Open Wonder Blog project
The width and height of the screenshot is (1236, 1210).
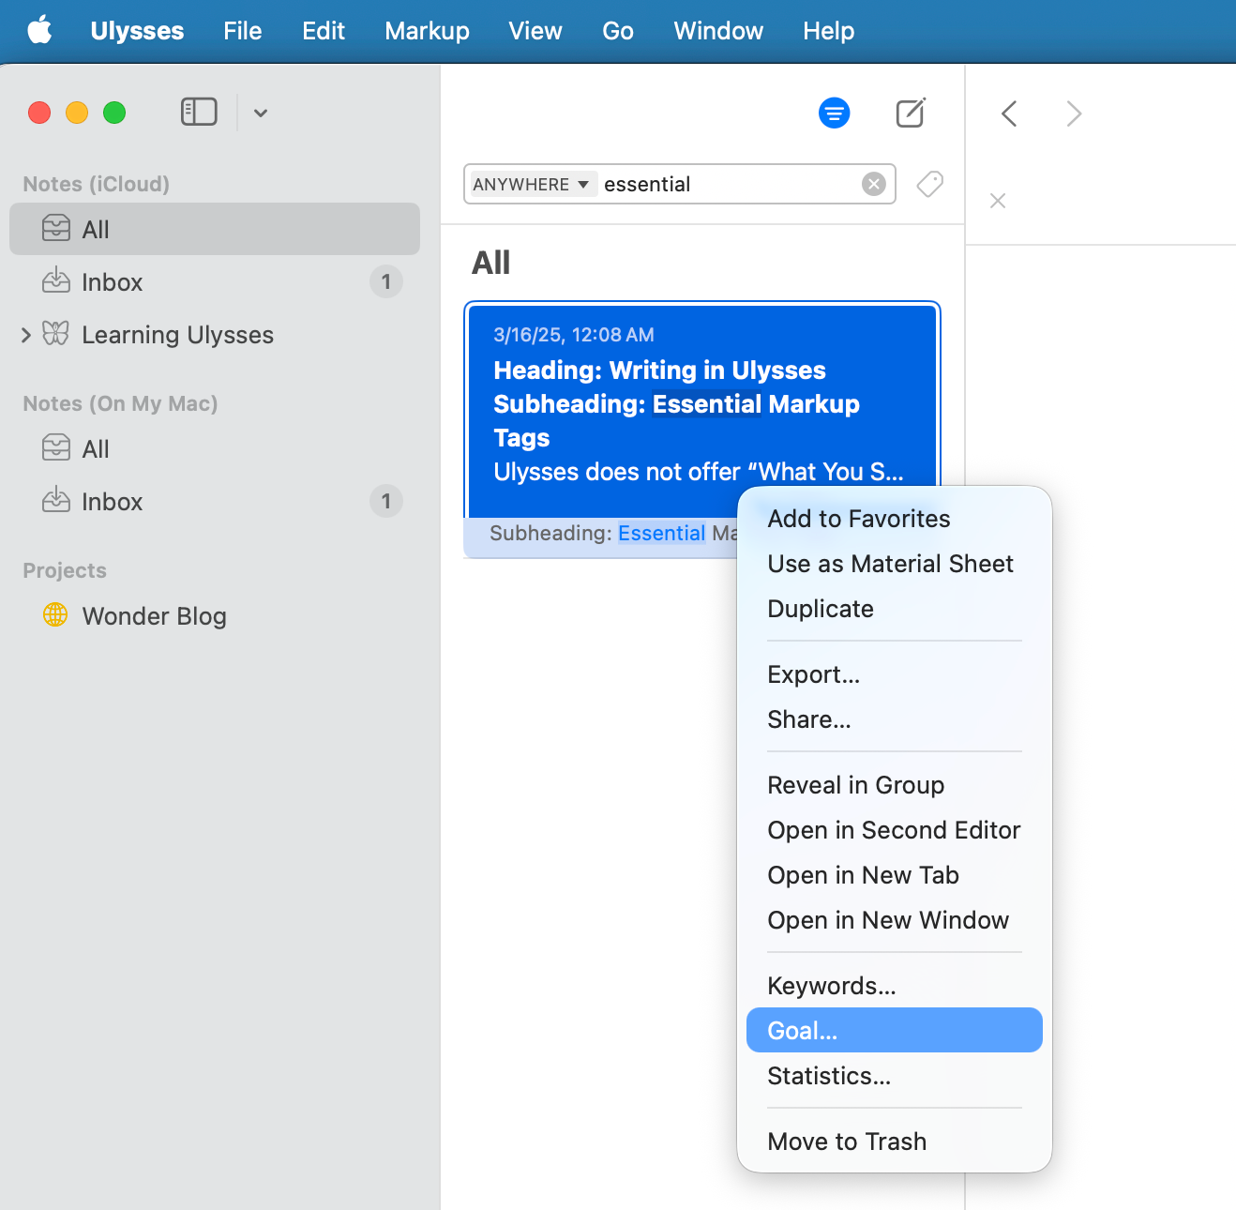154,616
